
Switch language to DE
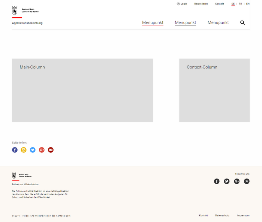(233, 4)
